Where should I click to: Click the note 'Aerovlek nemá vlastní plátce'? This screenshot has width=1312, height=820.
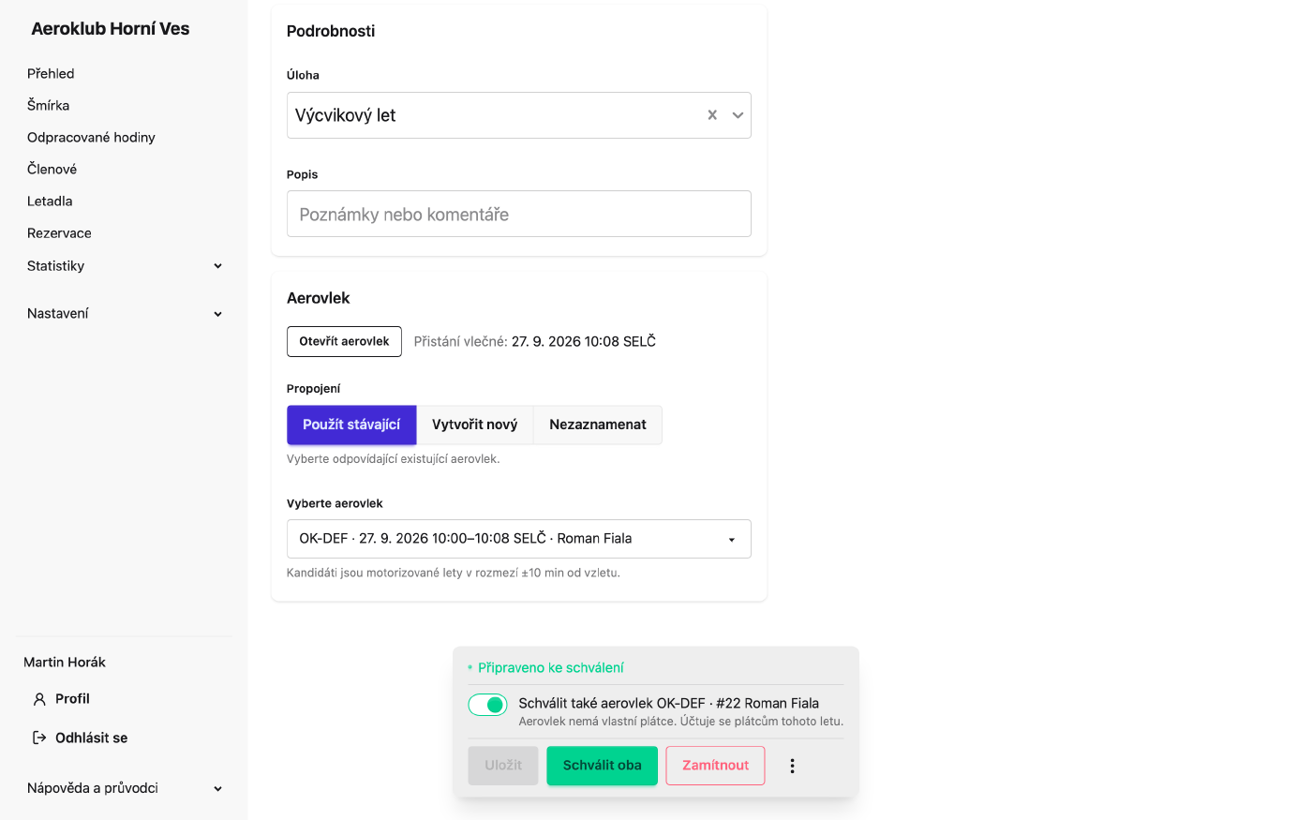(681, 722)
